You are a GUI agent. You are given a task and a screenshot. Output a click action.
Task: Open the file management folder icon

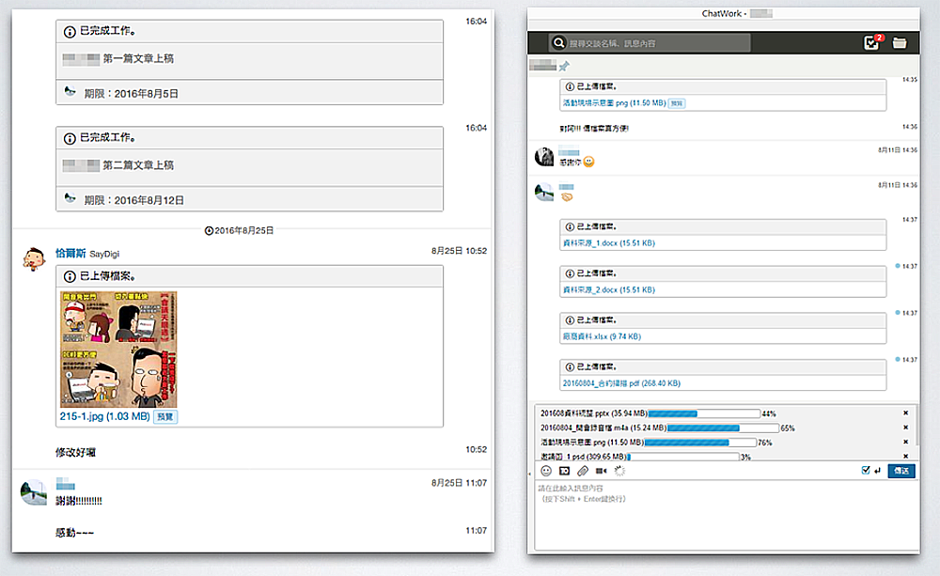900,42
